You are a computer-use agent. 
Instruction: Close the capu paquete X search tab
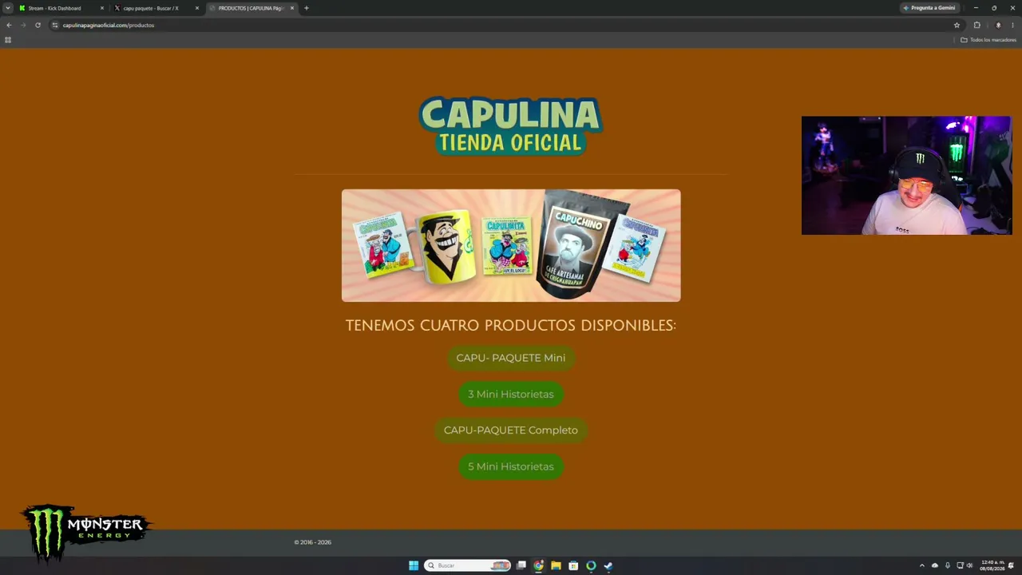coord(197,8)
